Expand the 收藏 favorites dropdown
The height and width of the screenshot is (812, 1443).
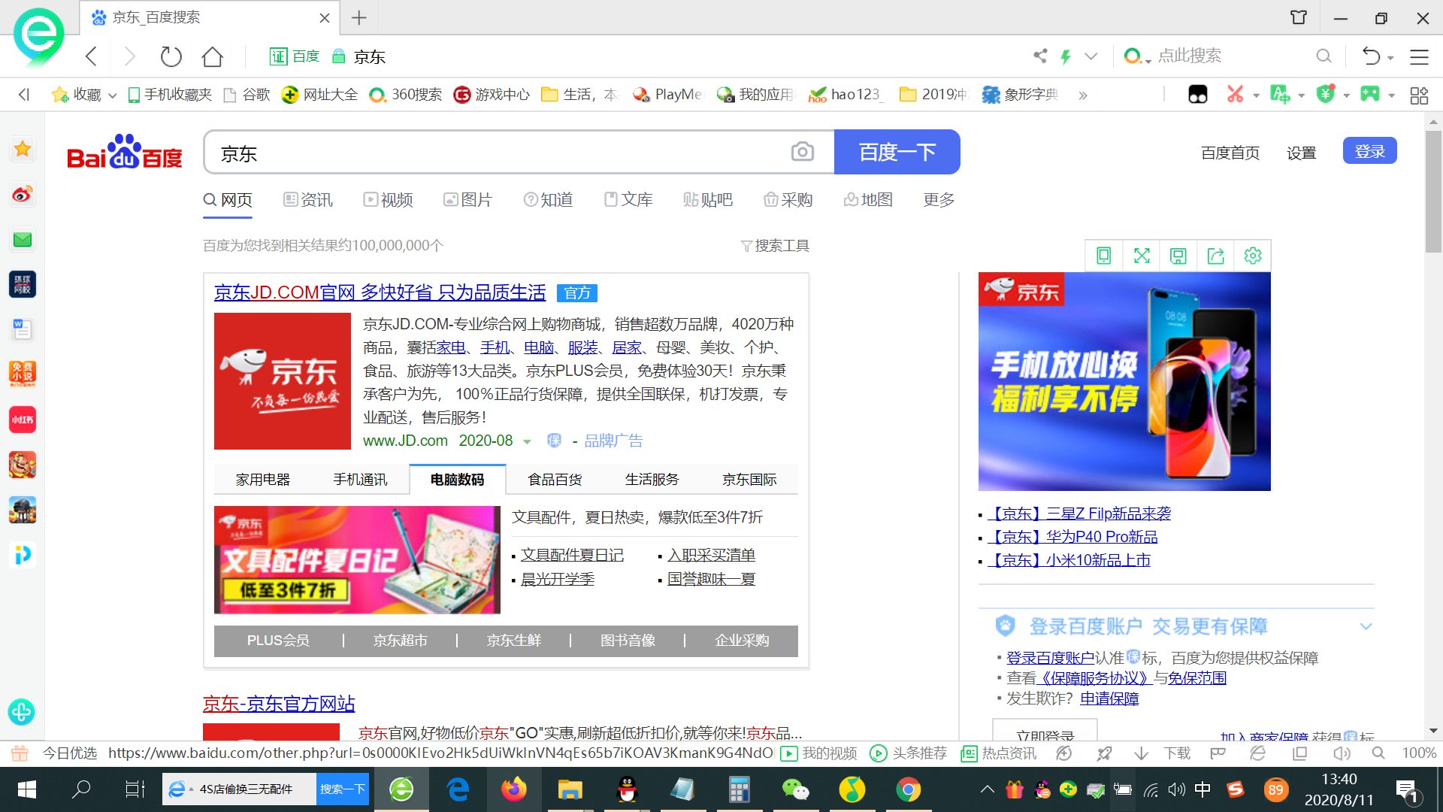[x=112, y=94]
